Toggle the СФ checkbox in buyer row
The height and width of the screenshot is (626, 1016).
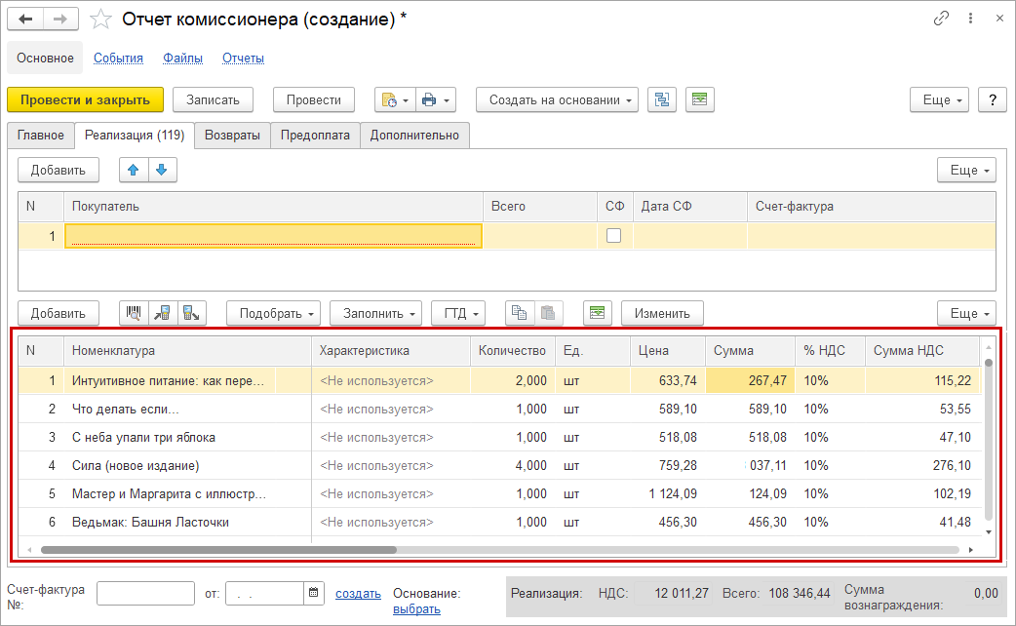pyautogui.click(x=614, y=235)
